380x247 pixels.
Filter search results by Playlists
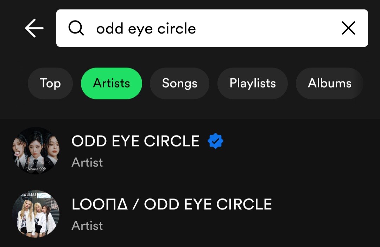253,83
